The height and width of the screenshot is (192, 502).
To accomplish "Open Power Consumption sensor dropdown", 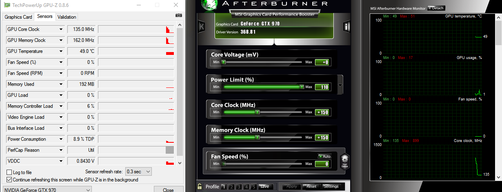I will tap(61, 139).
